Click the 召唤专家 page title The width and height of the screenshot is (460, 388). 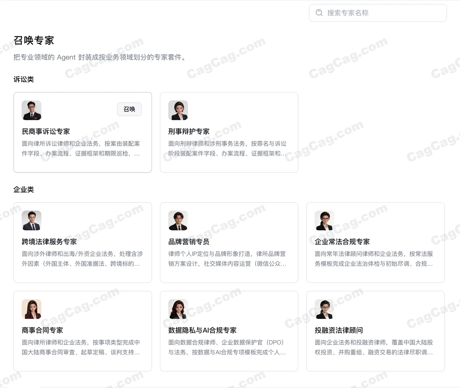coord(34,40)
